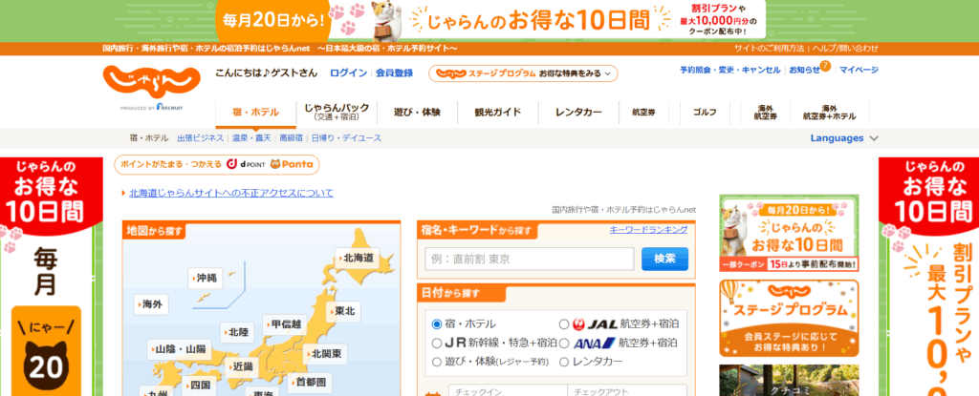Screen dimensions: 979x396
Task: Open 予約照会・変更・キャンセル link
Action: click(729, 70)
